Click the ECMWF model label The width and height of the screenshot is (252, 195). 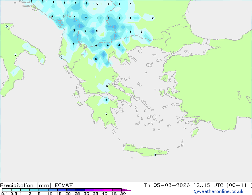(64, 185)
